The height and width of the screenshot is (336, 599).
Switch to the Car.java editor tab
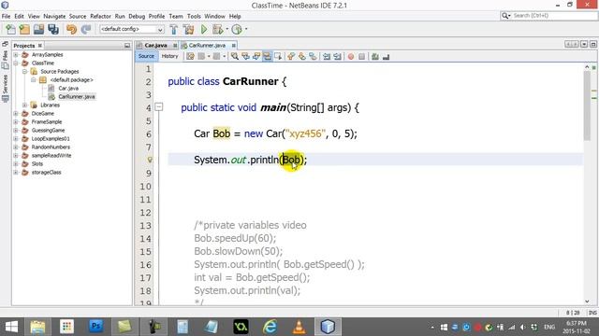[x=155, y=46]
